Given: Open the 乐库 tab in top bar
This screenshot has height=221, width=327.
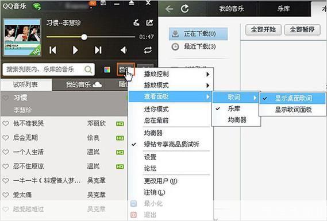Looking at the screenshot, I should click(284, 9).
